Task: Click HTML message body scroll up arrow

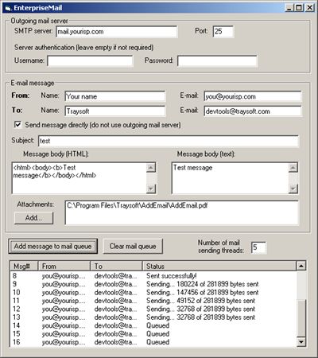Action: point(151,168)
